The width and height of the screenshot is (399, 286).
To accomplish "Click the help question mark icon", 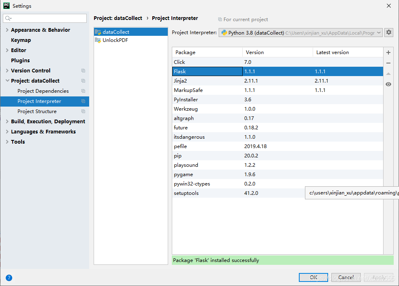I will pos(9,278).
